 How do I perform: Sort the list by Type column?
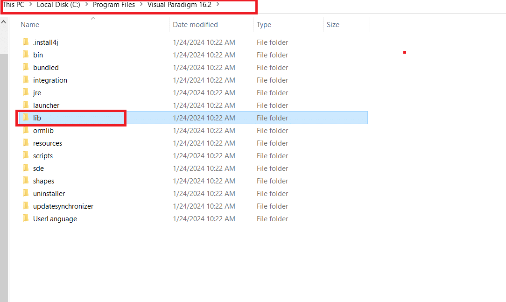(264, 25)
